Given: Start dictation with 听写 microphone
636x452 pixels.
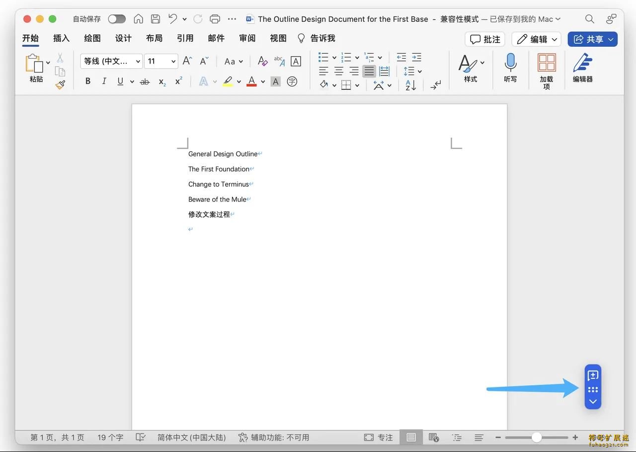Looking at the screenshot, I should [x=510, y=69].
